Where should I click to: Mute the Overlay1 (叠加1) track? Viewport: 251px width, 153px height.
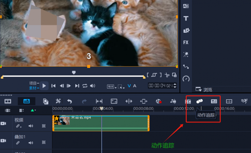(x=31, y=142)
